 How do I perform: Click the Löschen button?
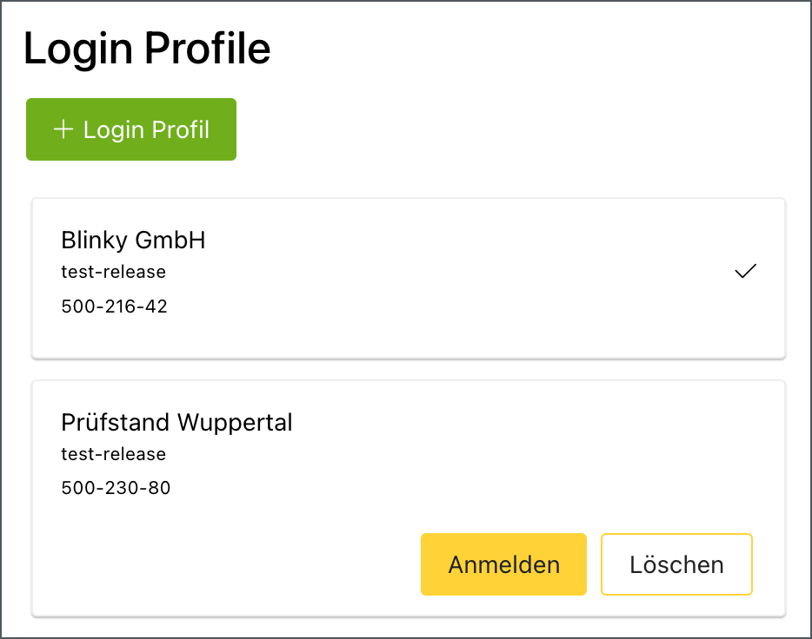[x=676, y=564]
